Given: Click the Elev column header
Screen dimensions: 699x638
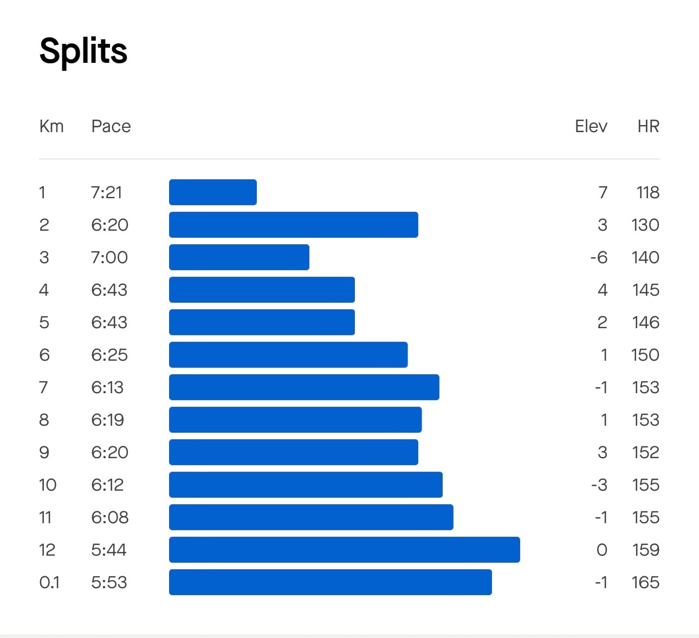Looking at the screenshot, I should pyautogui.click(x=591, y=126).
